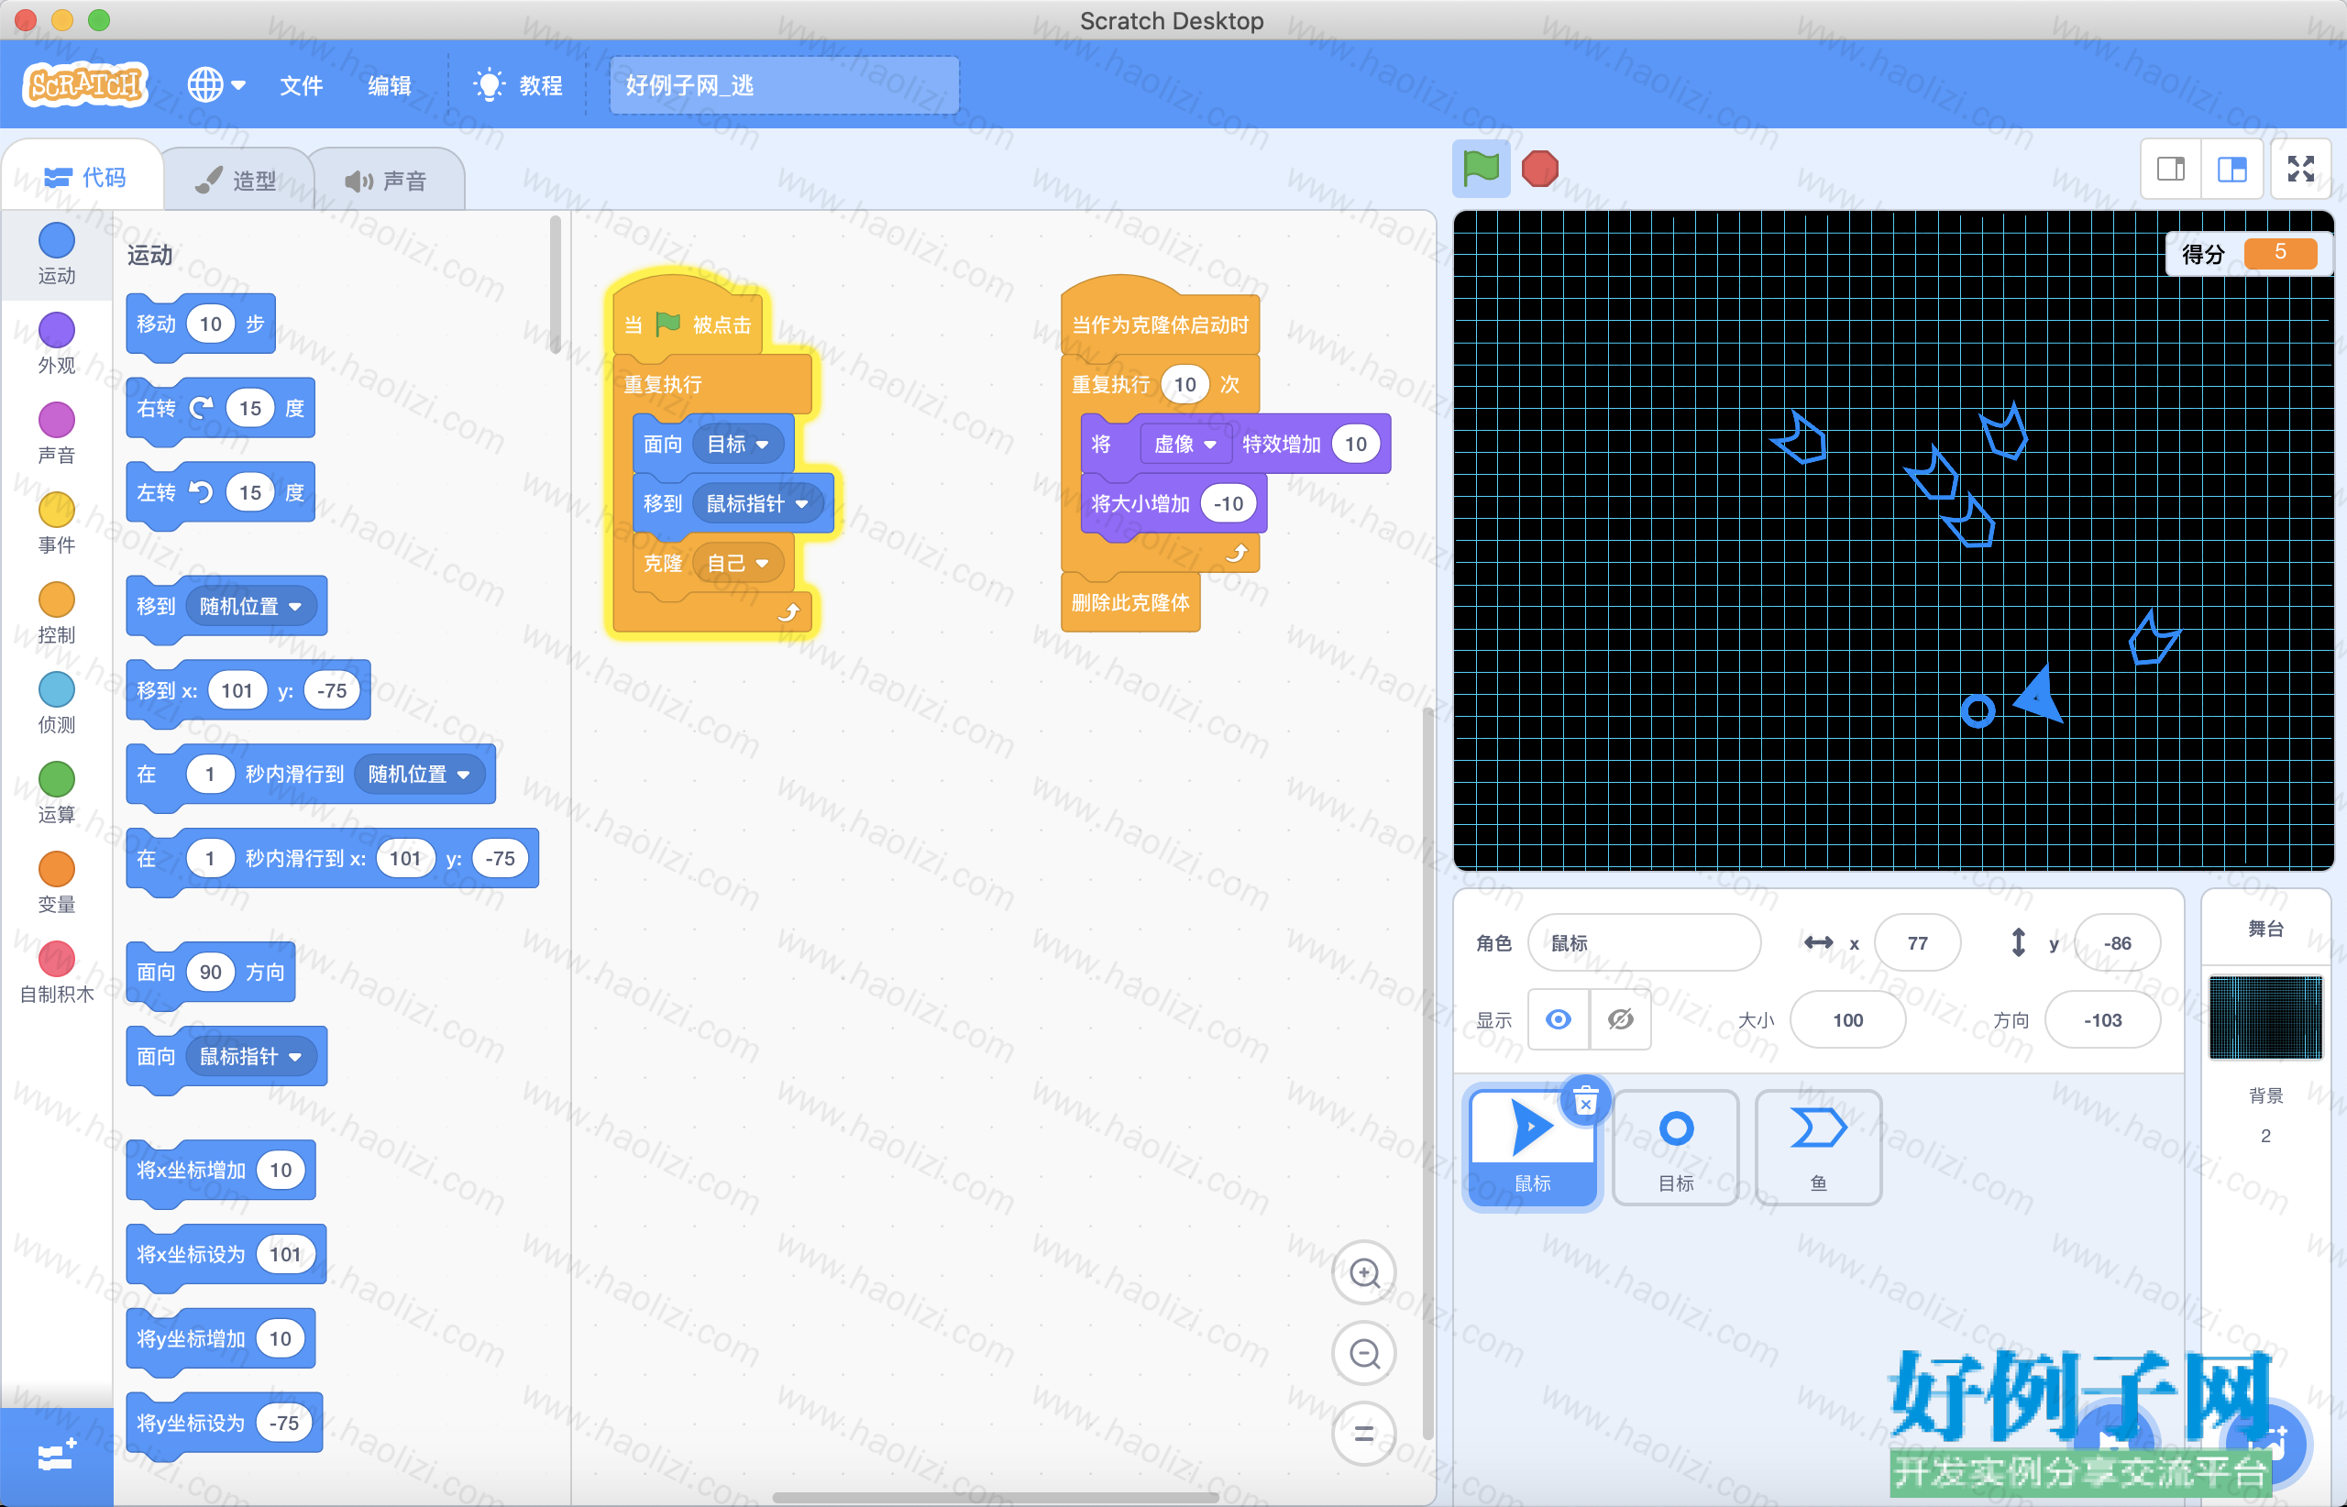Open the 文件 file menu
This screenshot has width=2347, height=1507.
pyautogui.click(x=302, y=85)
